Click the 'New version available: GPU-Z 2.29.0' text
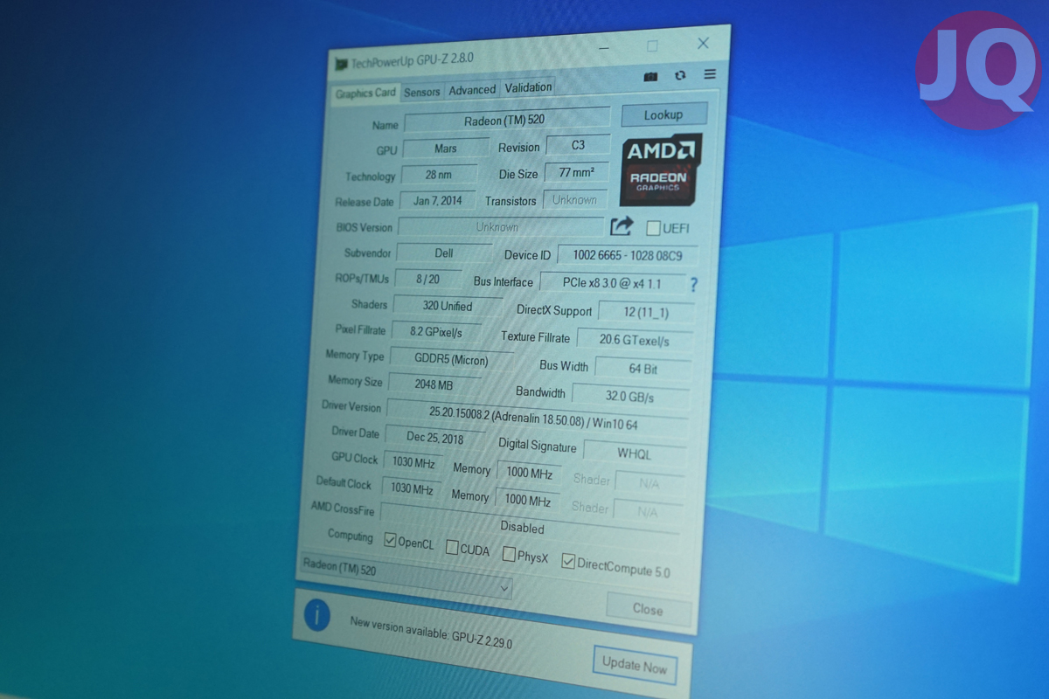The width and height of the screenshot is (1049, 699). tap(431, 632)
